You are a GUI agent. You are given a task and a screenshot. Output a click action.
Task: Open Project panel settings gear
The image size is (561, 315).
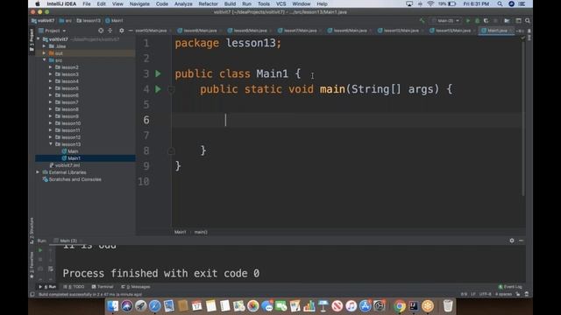[122, 31]
